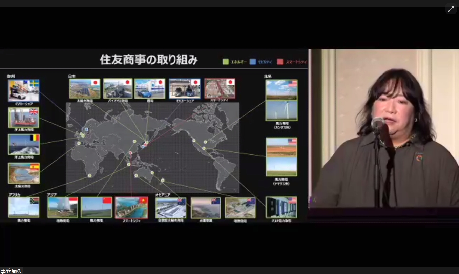459x274 pixels.
Task: Select the Japan blue car storage thumbnail
Action: pos(150,89)
